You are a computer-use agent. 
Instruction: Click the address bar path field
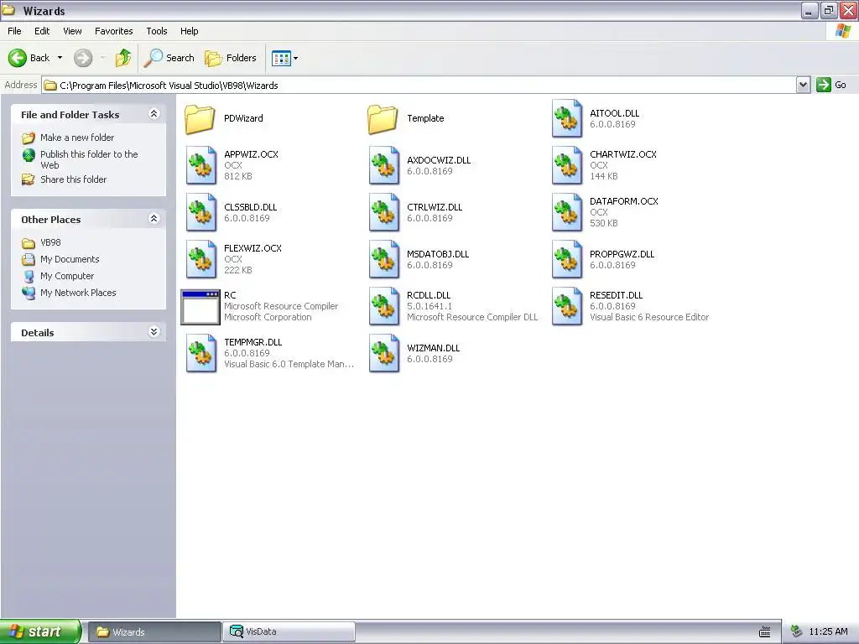[x=419, y=86]
